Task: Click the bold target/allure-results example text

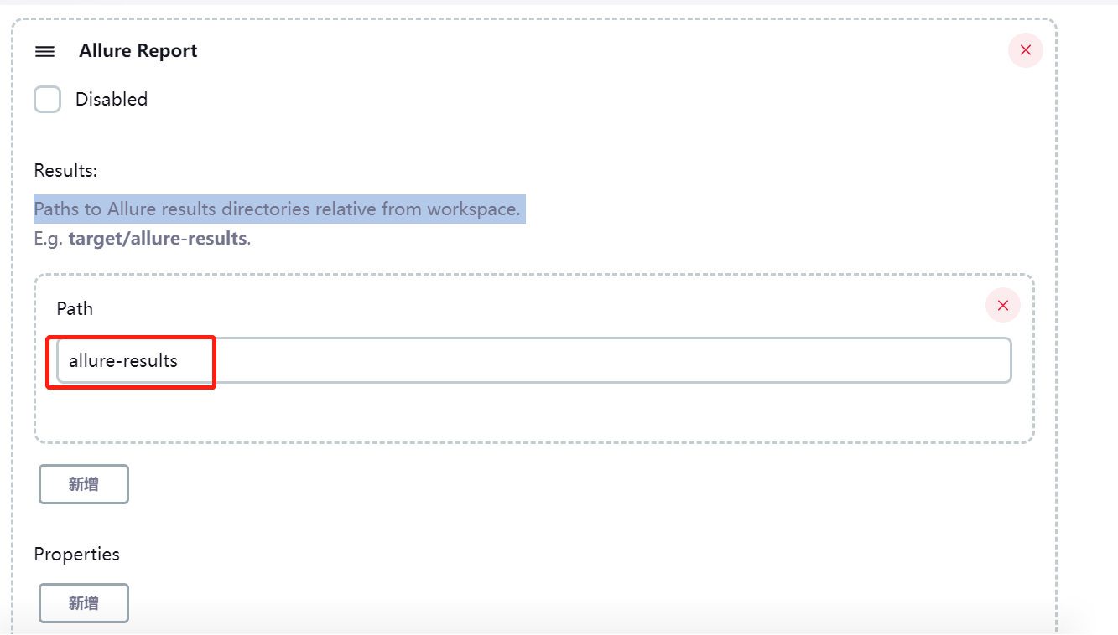Action: click(x=158, y=238)
